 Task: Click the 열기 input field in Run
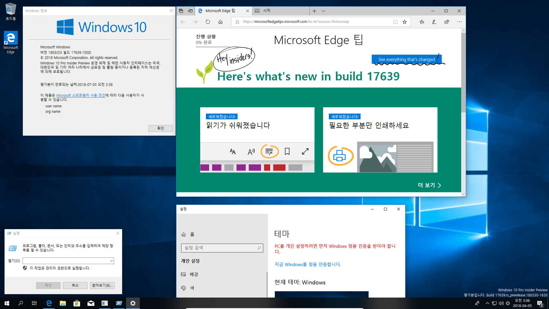[66, 261]
